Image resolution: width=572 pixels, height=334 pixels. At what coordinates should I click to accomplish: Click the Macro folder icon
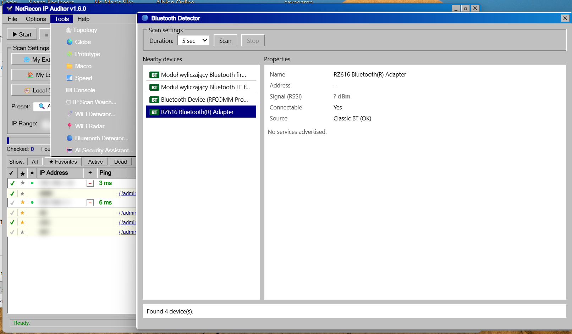[70, 66]
